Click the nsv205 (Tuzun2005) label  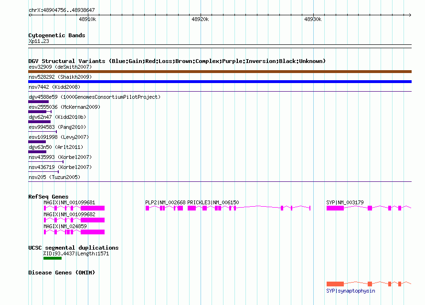[54, 177]
